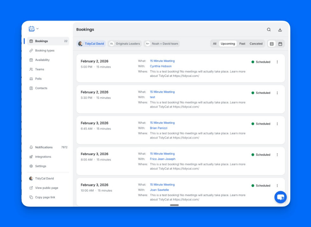Switch to calendar view icon
311x227 pixels.
pyautogui.click(x=280, y=44)
